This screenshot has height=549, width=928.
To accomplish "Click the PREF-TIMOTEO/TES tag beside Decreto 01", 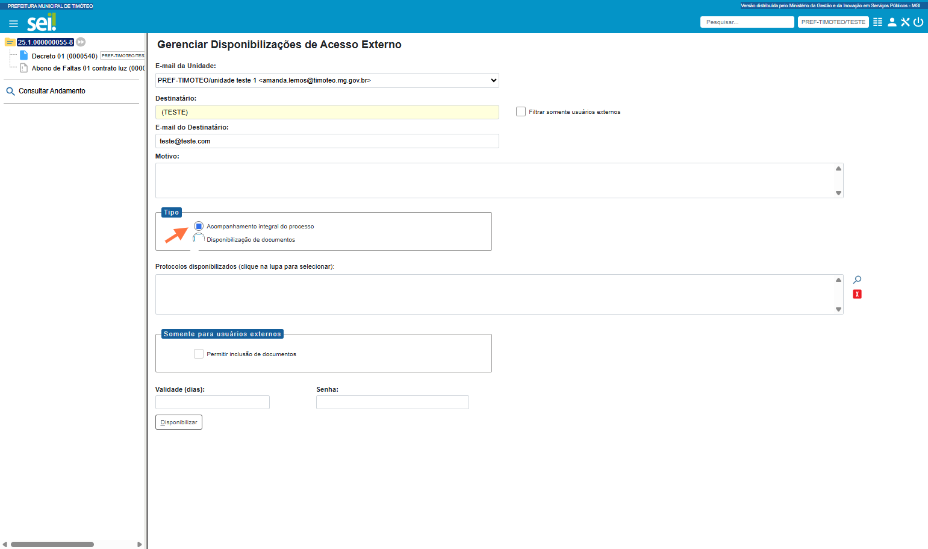I will pyautogui.click(x=122, y=55).
